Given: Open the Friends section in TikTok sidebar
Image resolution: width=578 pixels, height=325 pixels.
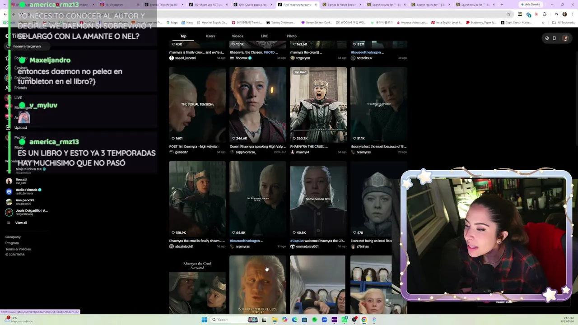Looking at the screenshot, I should 20,88.
